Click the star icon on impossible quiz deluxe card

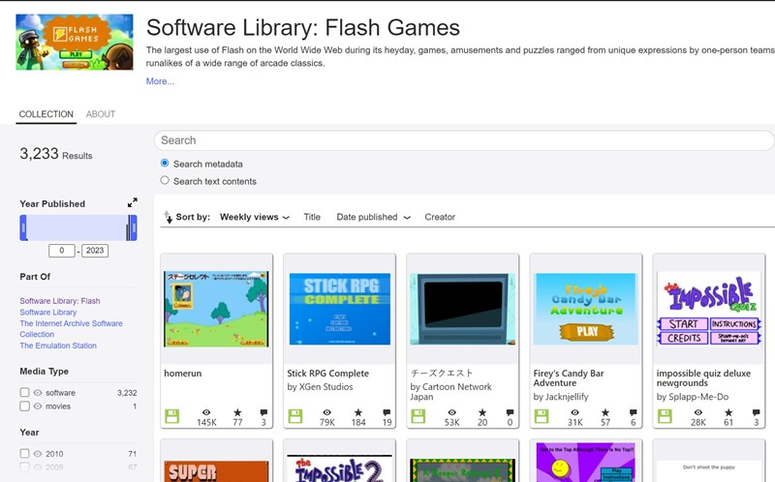coord(728,412)
